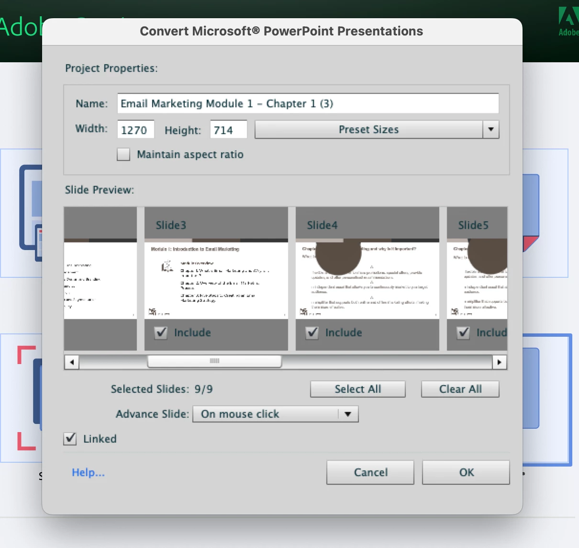This screenshot has height=548, width=579.
Task: Click Select All button
Action: [358, 389]
